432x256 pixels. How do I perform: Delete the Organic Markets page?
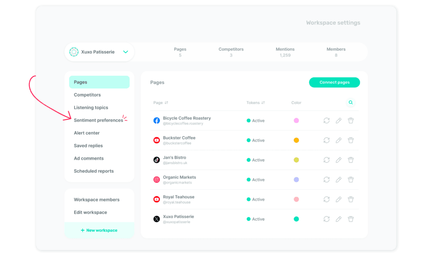point(351,179)
